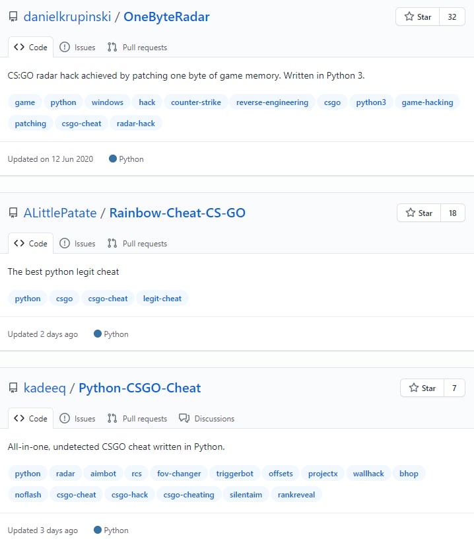Viewport: 474px width, 543px height.
Task: Click Pull requests icon under Rainbow-Cheat-CS-GO
Action: pyautogui.click(x=112, y=244)
